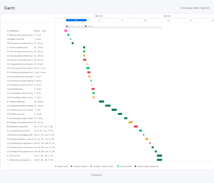Screen dimensions: 214x183
Task: Click the Powered by footer text
Action: 97,175
